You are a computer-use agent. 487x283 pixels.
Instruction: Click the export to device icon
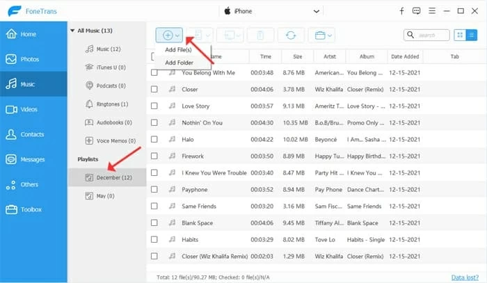[x=199, y=35]
